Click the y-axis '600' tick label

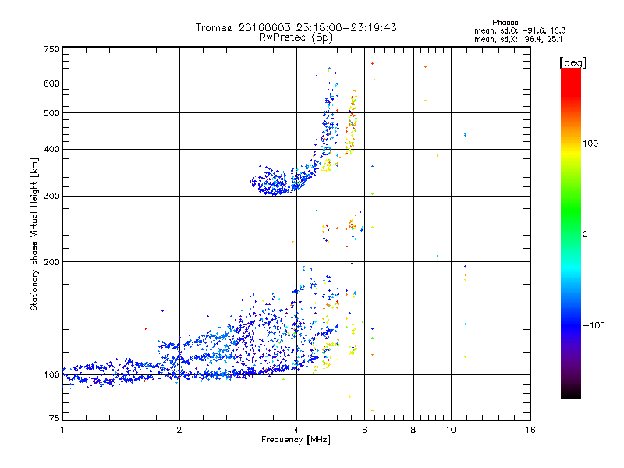[51, 83]
